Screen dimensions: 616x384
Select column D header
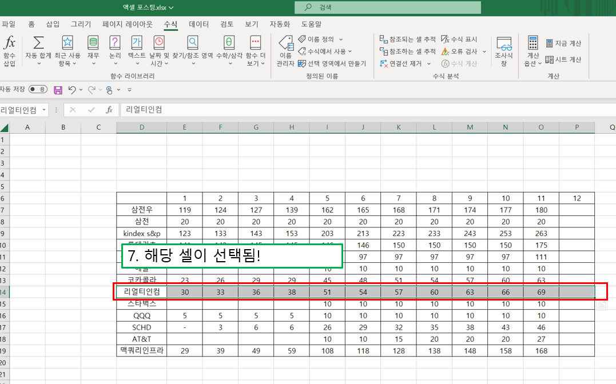[x=142, y=127]
